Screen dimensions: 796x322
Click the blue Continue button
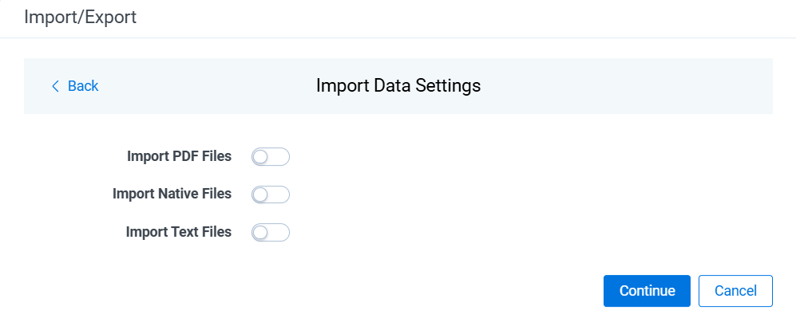tap(647, 291)
